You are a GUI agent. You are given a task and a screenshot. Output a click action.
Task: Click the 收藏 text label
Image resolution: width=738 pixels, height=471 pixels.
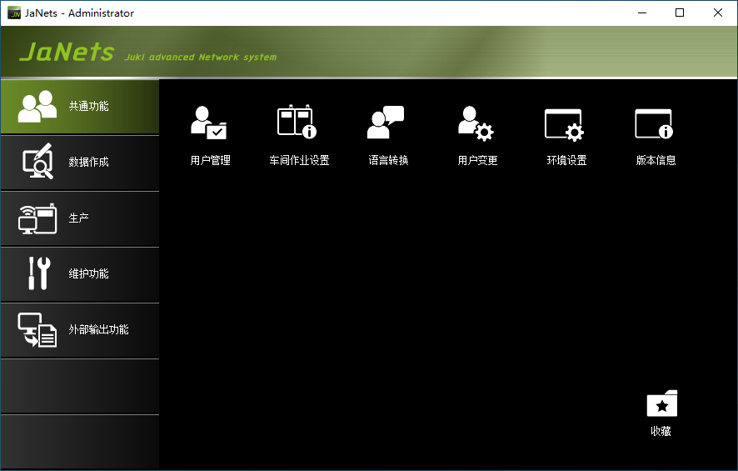(661, 431)
